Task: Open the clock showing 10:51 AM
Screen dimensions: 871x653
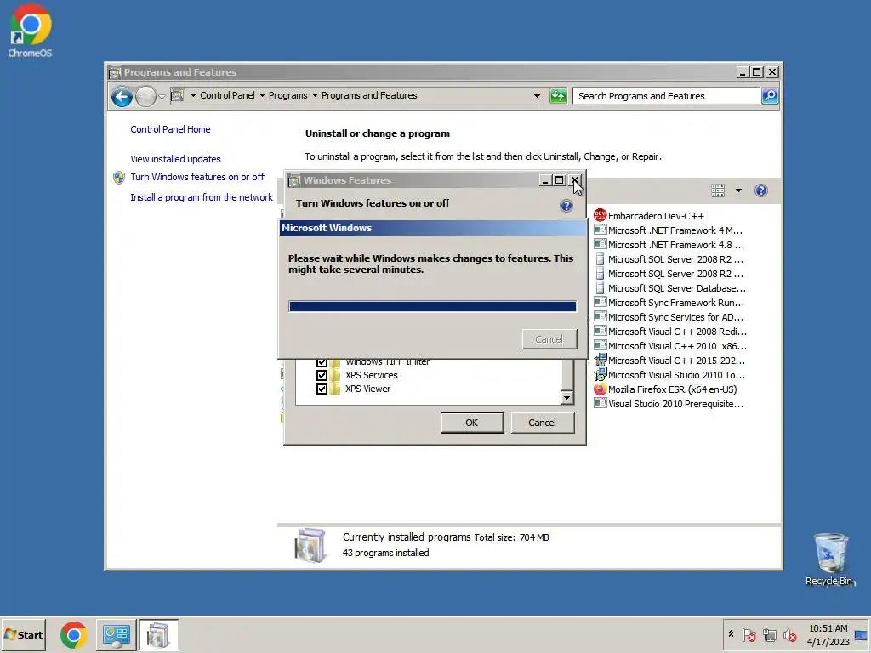Action: (x=828, y=634)
